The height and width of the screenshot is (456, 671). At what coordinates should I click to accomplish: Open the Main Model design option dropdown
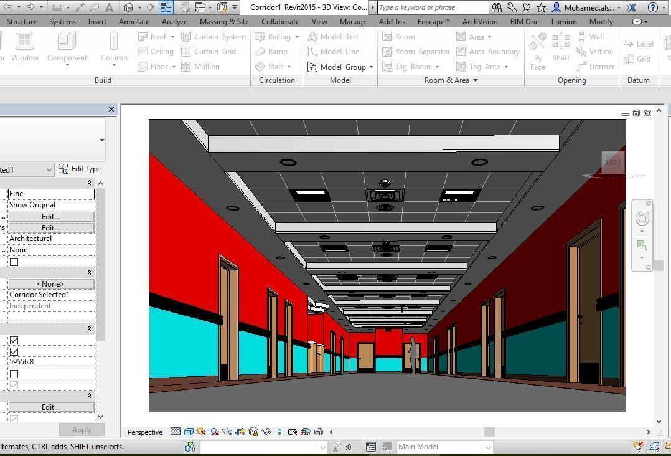point(488,447)
